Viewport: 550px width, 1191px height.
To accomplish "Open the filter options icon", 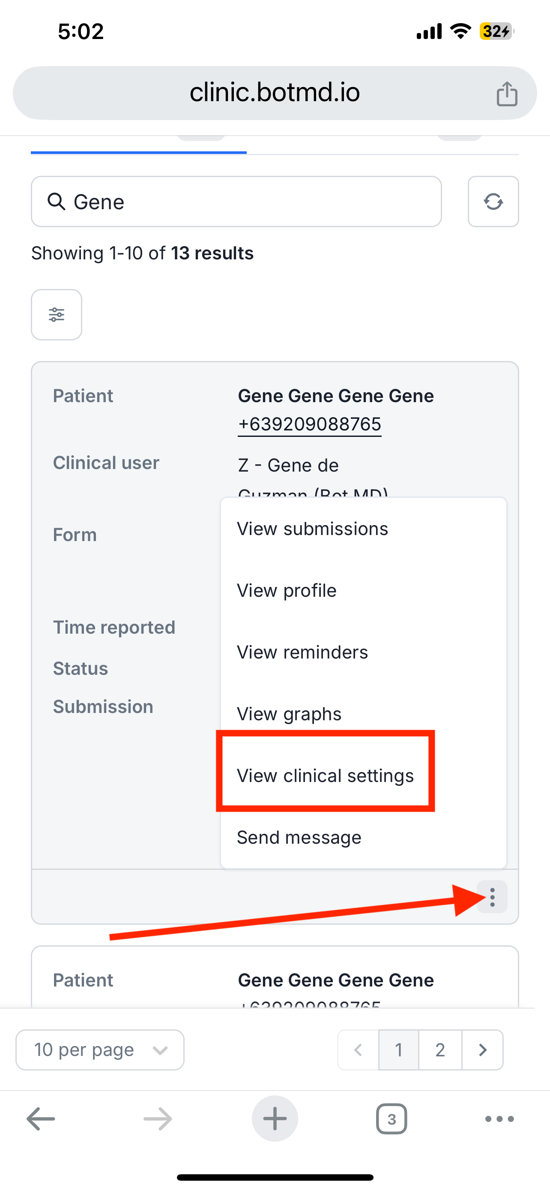I will pos(57,314).
